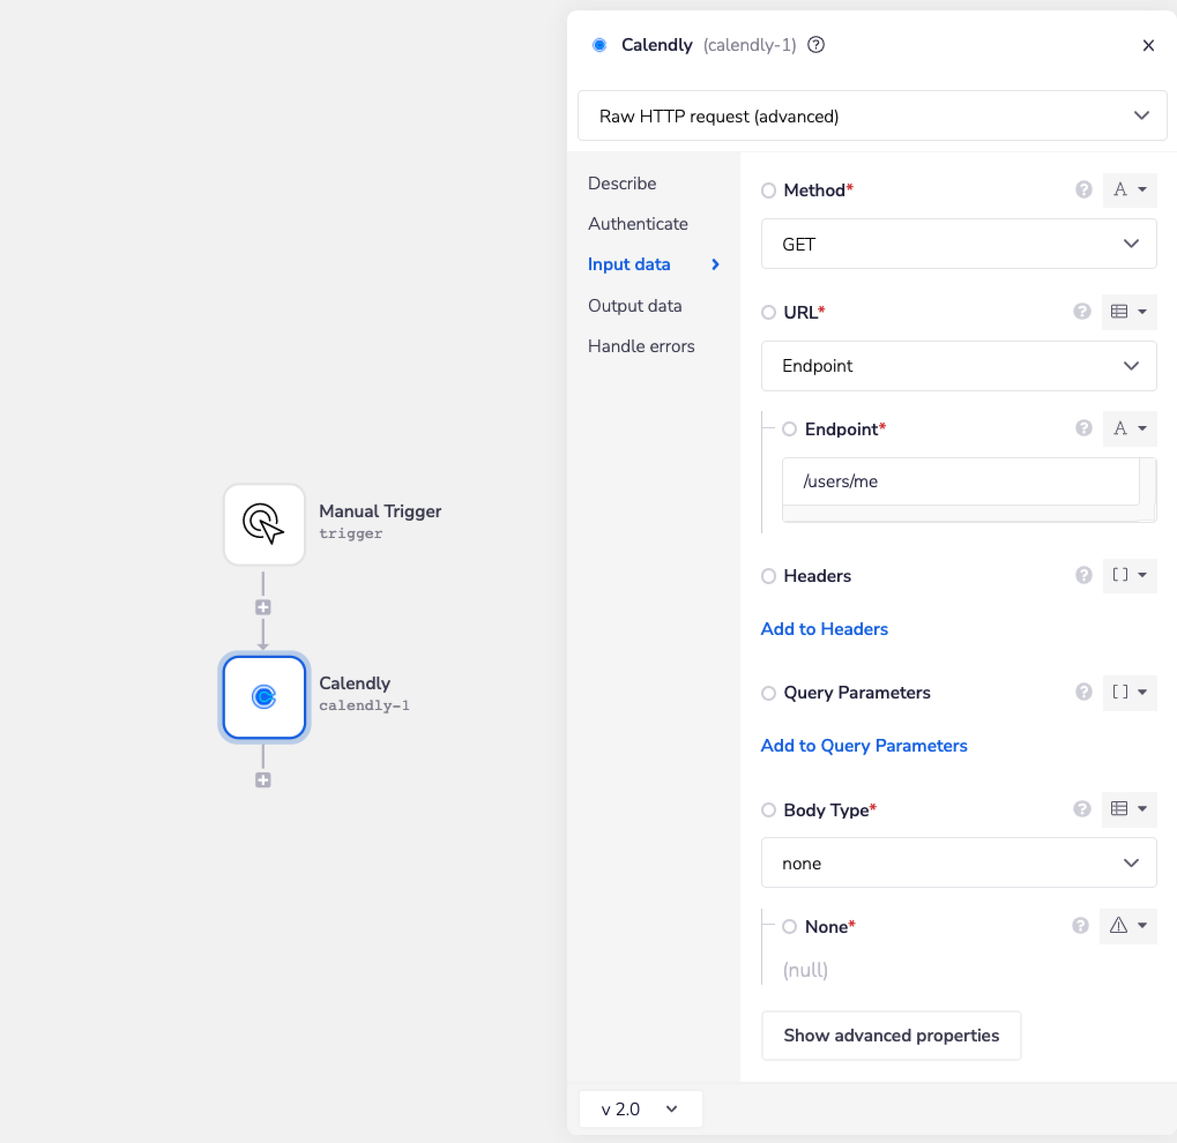Open the GET method dropdown
Viewport: 1177px width, 1143px height.
[959, 244]
